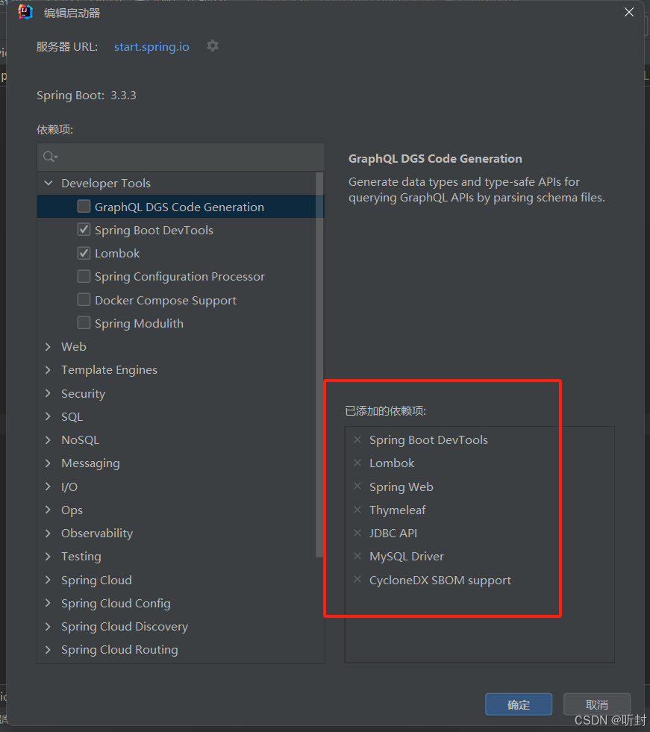Select Spring Web in added list
The width and height of the screenshot is (650, 732).
401,487
